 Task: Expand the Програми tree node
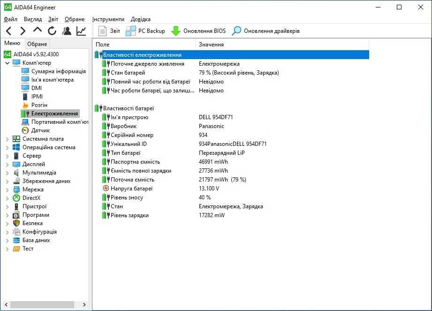(x=8, y=215)
